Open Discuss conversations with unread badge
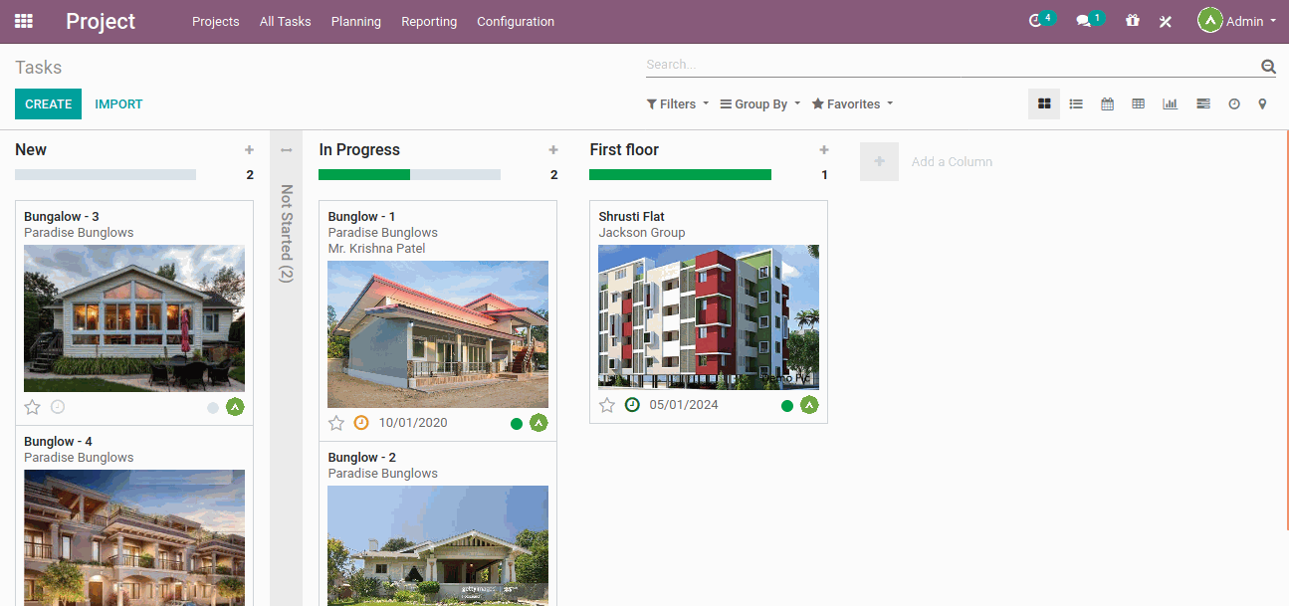 [1084, 21]
